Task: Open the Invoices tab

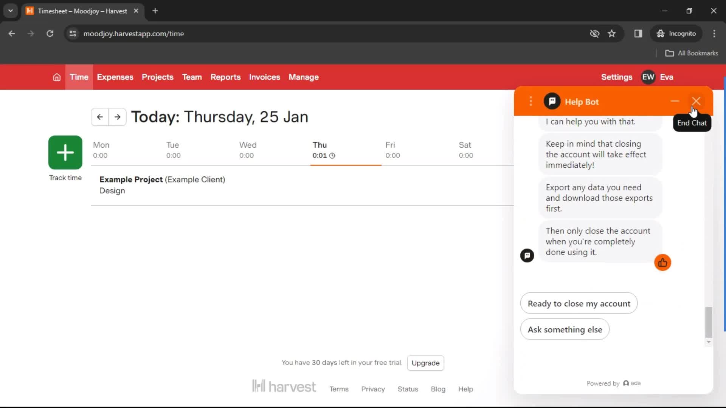Action: [264, 77]
